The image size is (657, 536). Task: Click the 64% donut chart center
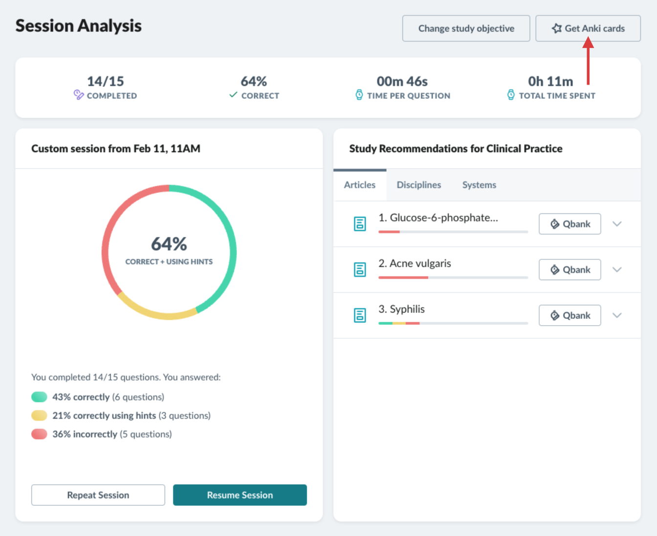169,252
